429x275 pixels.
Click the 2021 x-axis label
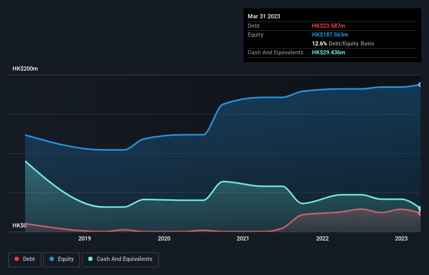point(243,238)
